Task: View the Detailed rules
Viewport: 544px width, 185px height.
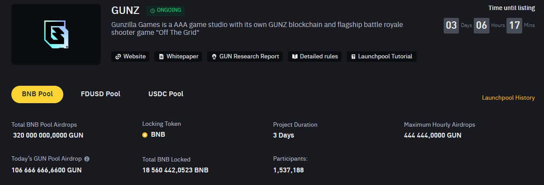Action: point(315,57)
